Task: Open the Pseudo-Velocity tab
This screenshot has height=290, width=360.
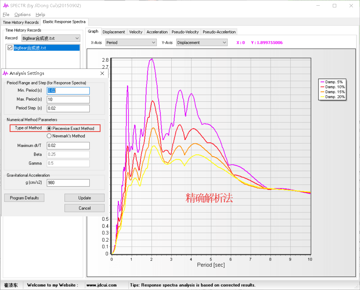Action: [185, 32]
